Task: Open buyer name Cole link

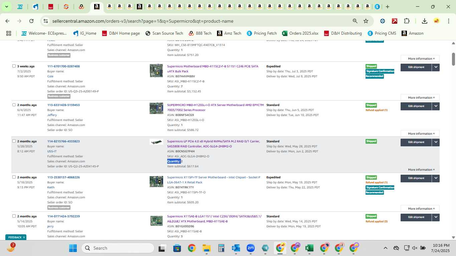Action: click(x=50, y=76)
